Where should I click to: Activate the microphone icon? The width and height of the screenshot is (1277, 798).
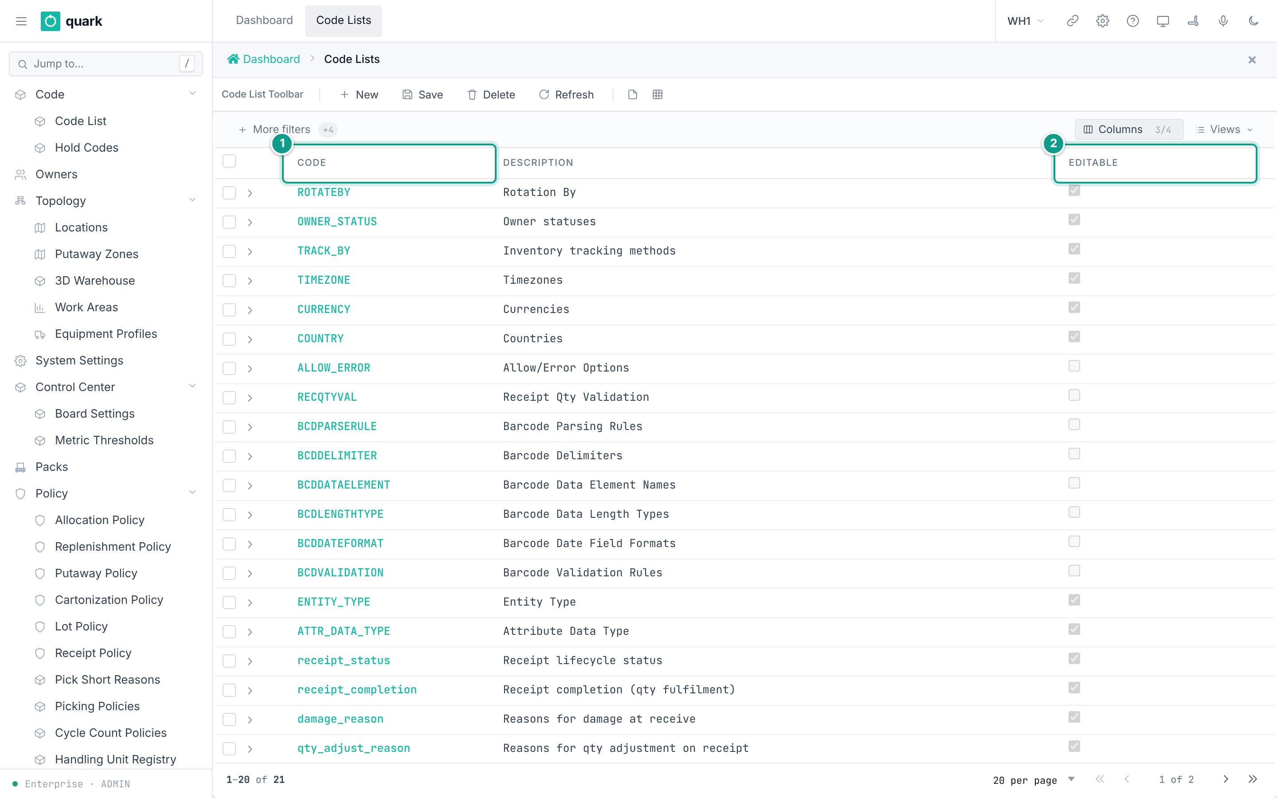[x=1222, y=21]
